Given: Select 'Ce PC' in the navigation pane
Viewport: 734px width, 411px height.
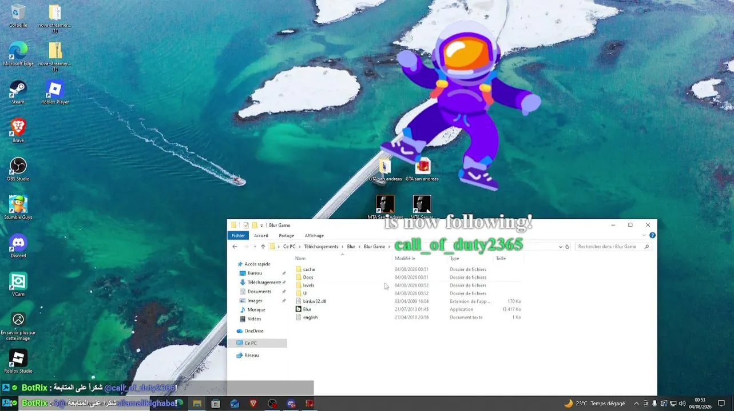Looking at the screenshot, I should point(257,343).
